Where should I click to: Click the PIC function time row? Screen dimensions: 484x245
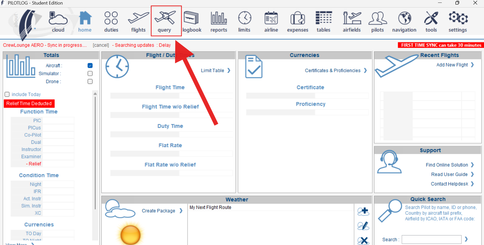pyautogui.click(x=42, y=120)
